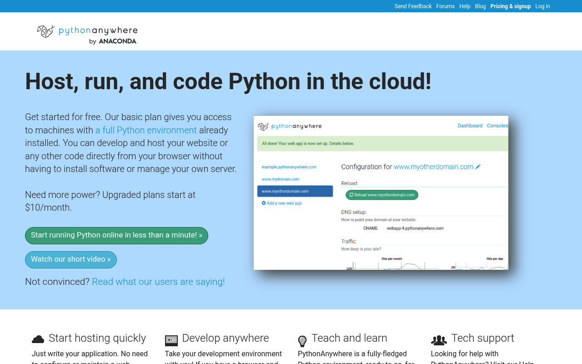
Task: Click the cloud icon beside Start hosting quickly
Action: click(38, 339)
